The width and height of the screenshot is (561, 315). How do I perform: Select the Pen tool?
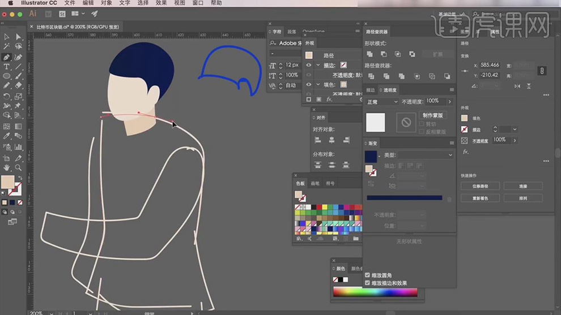click(x=6, y=57)
